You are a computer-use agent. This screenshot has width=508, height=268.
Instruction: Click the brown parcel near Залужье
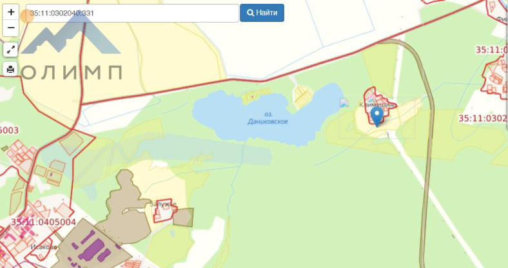tap(183, 217)
